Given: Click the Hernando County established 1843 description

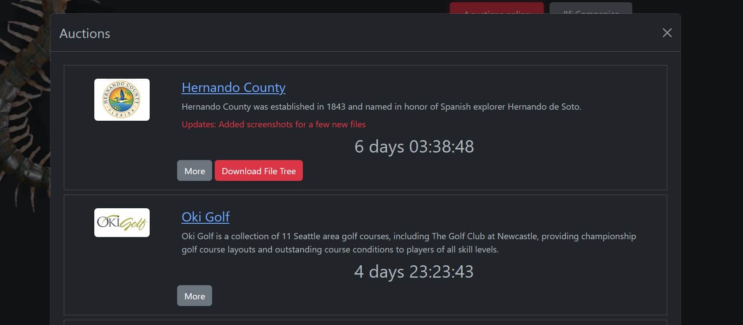Looking at the screenshot, I should pos(381,107).
